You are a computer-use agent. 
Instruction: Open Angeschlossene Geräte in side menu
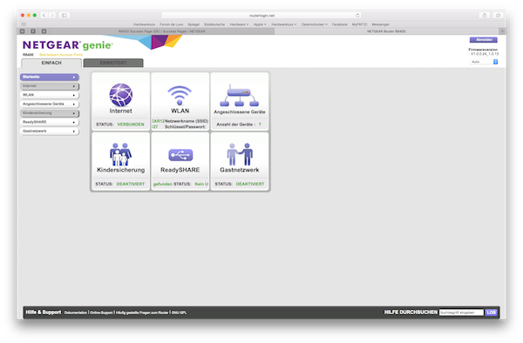point(50,104)
